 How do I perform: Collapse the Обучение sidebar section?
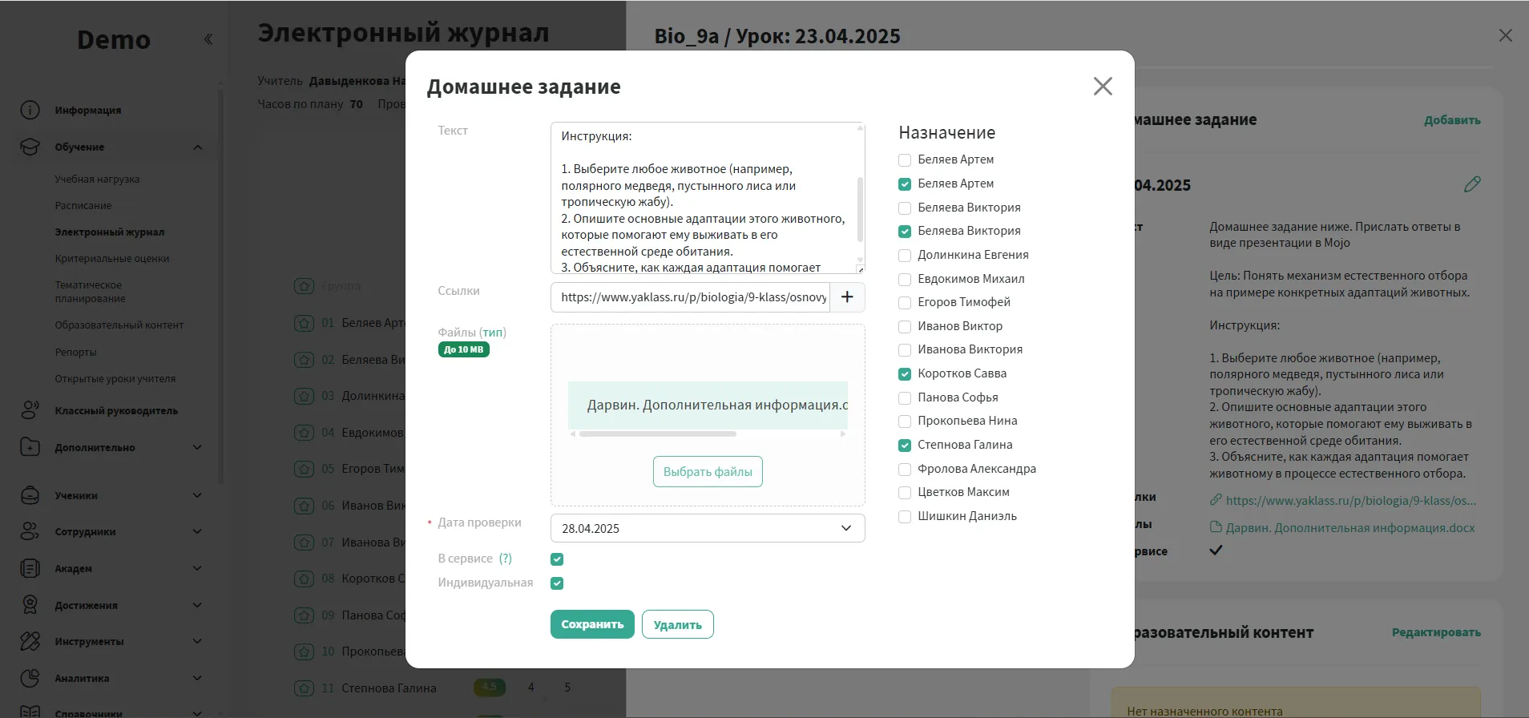[x=197, y=147]
